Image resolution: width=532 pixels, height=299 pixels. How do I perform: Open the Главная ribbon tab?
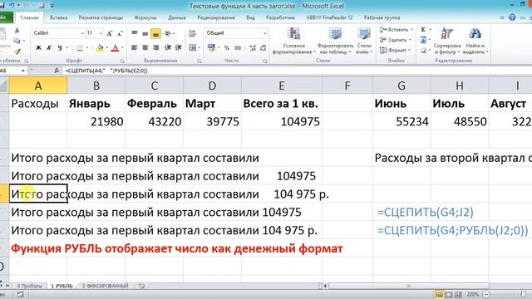pyautogui.click(x=30, y=17)
